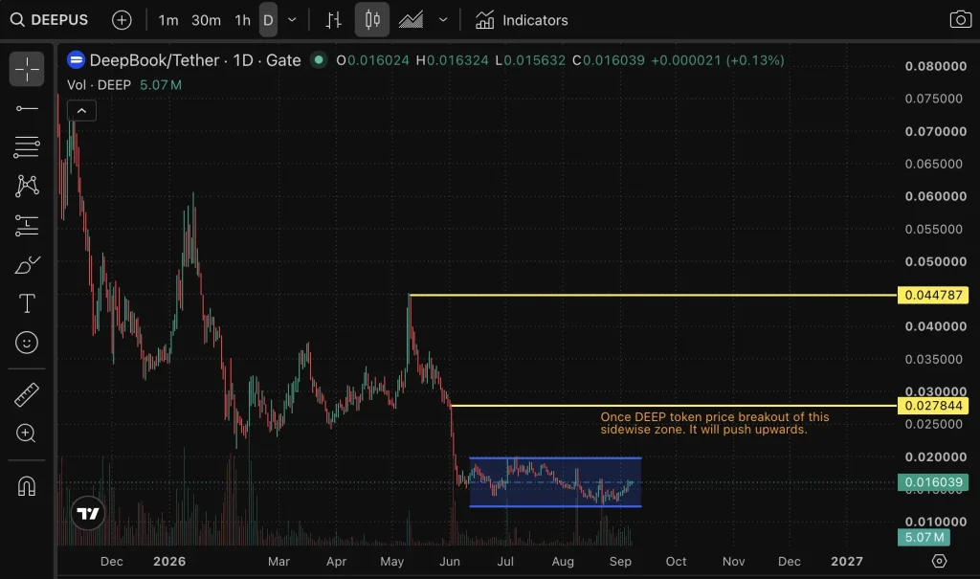Click the 0.027844 yellow price label

point(933,406)
